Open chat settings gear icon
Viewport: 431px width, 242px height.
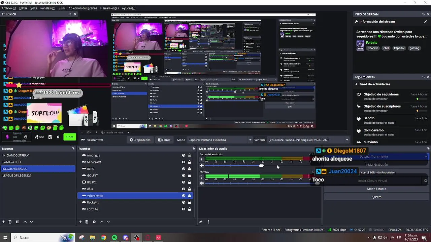[58, 137]
